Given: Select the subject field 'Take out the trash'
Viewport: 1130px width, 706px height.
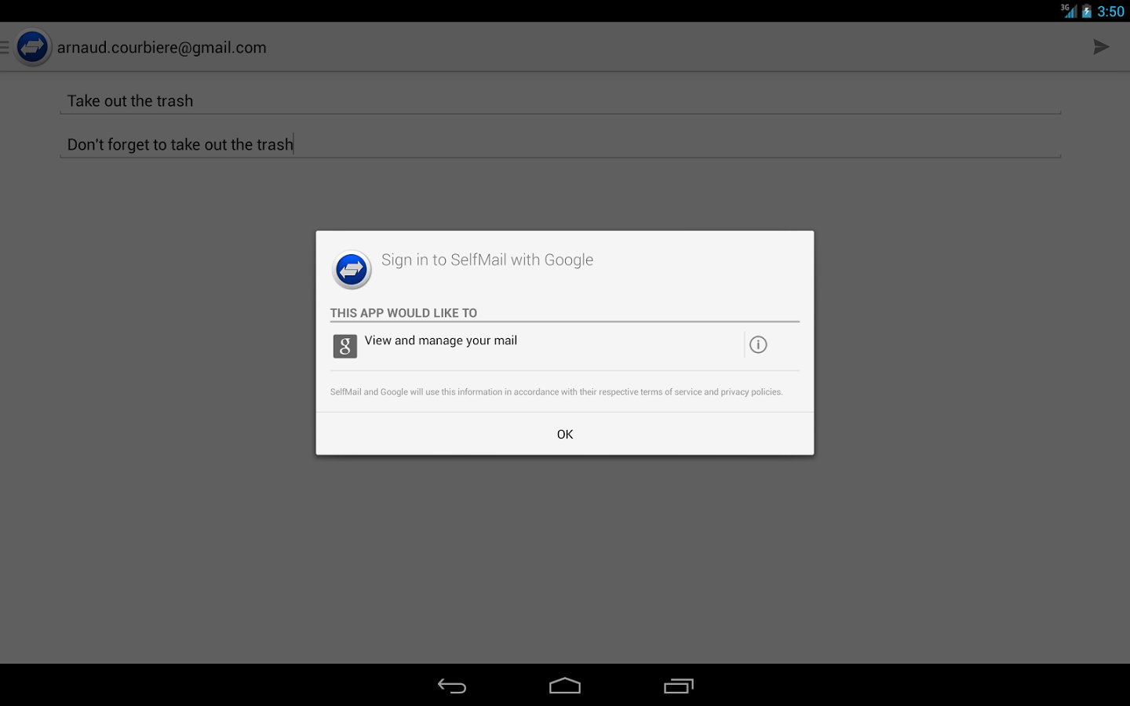Looking at the screenshot, I should (560, 101).
